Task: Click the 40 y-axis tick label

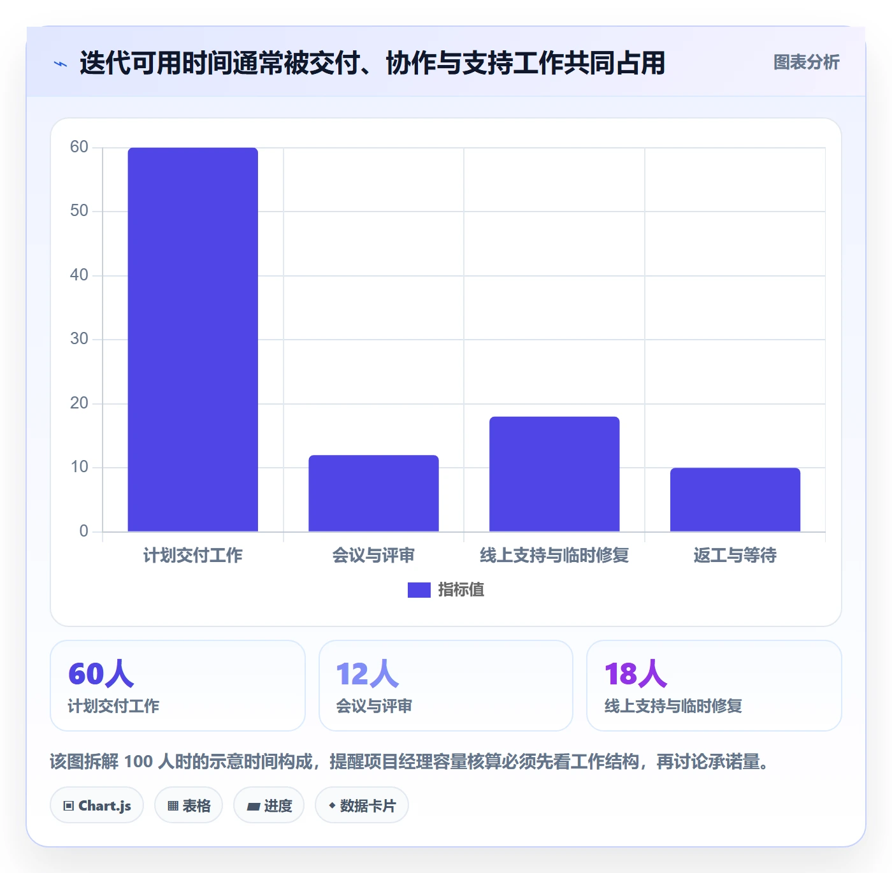Action: coord(79,275)
